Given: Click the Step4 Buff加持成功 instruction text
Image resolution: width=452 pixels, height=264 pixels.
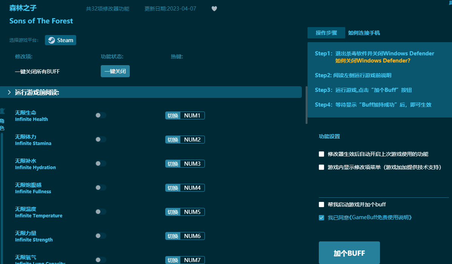Looking at the screenshot, I should tap(373, 105).
